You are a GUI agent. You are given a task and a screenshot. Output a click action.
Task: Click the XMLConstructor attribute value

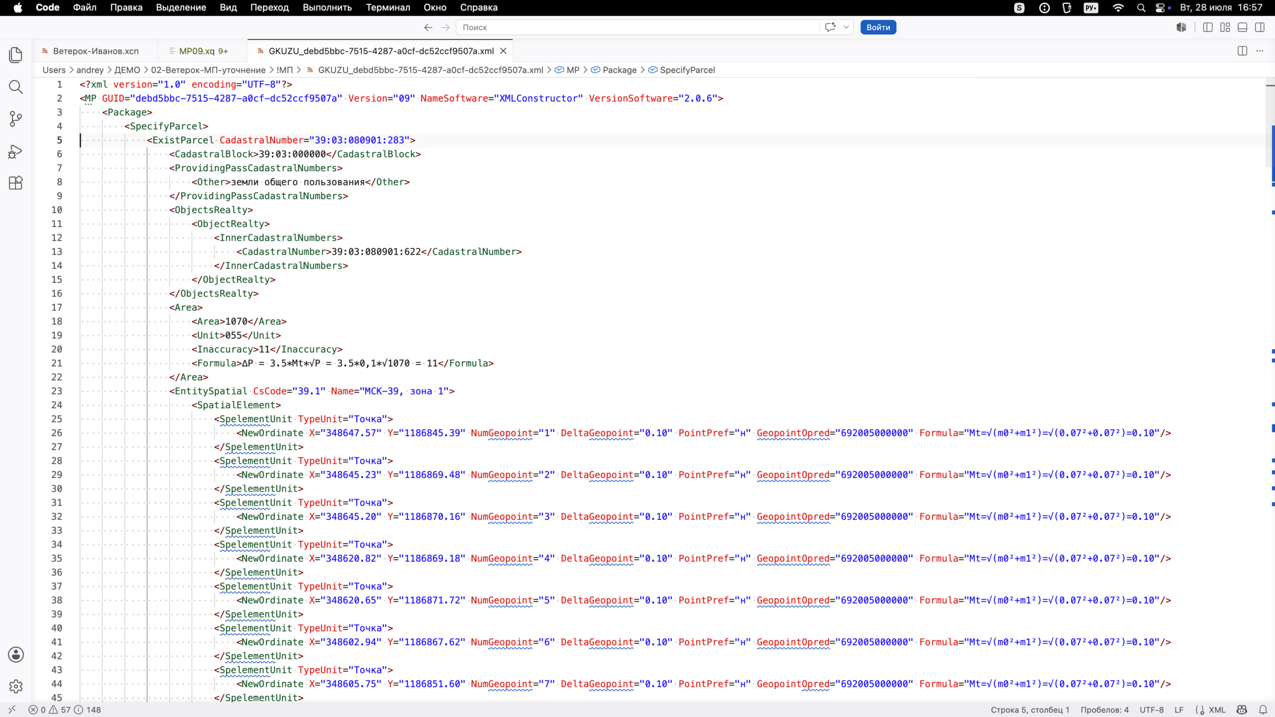pos(538,98)
